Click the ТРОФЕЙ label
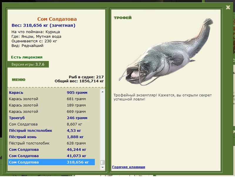The height and width of the screenshot is (177, 235). pos(122,18)
